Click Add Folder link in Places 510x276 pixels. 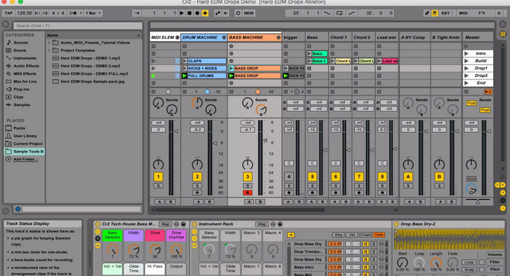point(24,159)
